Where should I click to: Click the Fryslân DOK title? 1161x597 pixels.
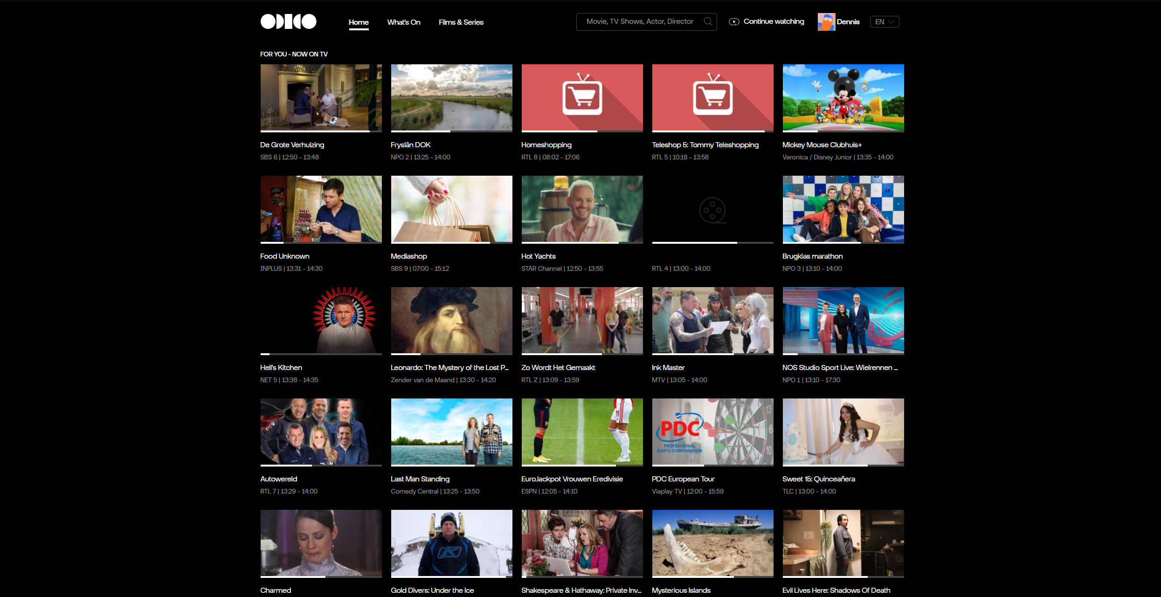411,145
